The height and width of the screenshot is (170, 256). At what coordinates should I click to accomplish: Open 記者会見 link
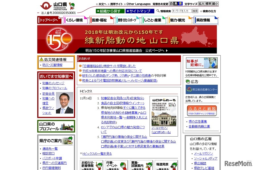click(48, 94)
